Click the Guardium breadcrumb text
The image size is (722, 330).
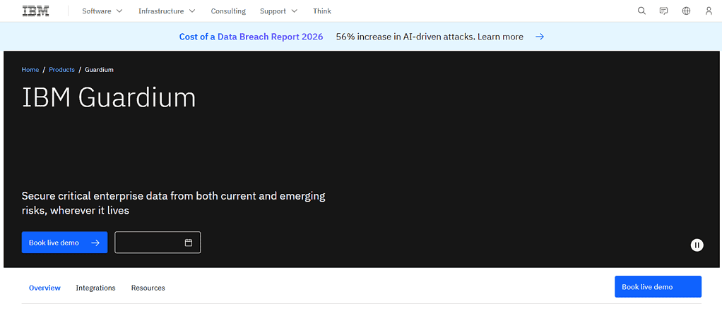[99, 69]
